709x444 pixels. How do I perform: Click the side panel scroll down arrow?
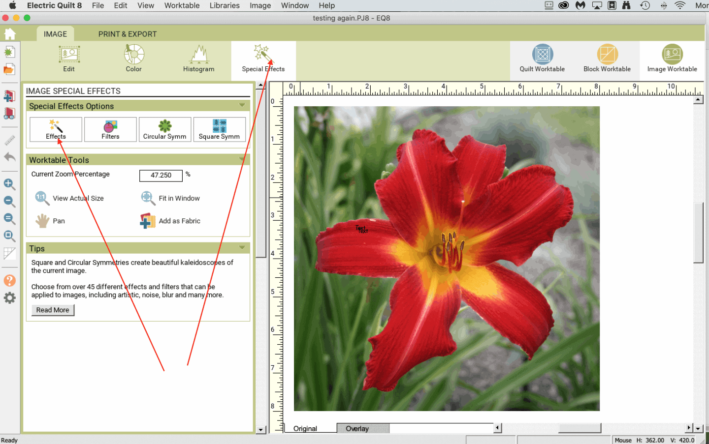(260, 430)
